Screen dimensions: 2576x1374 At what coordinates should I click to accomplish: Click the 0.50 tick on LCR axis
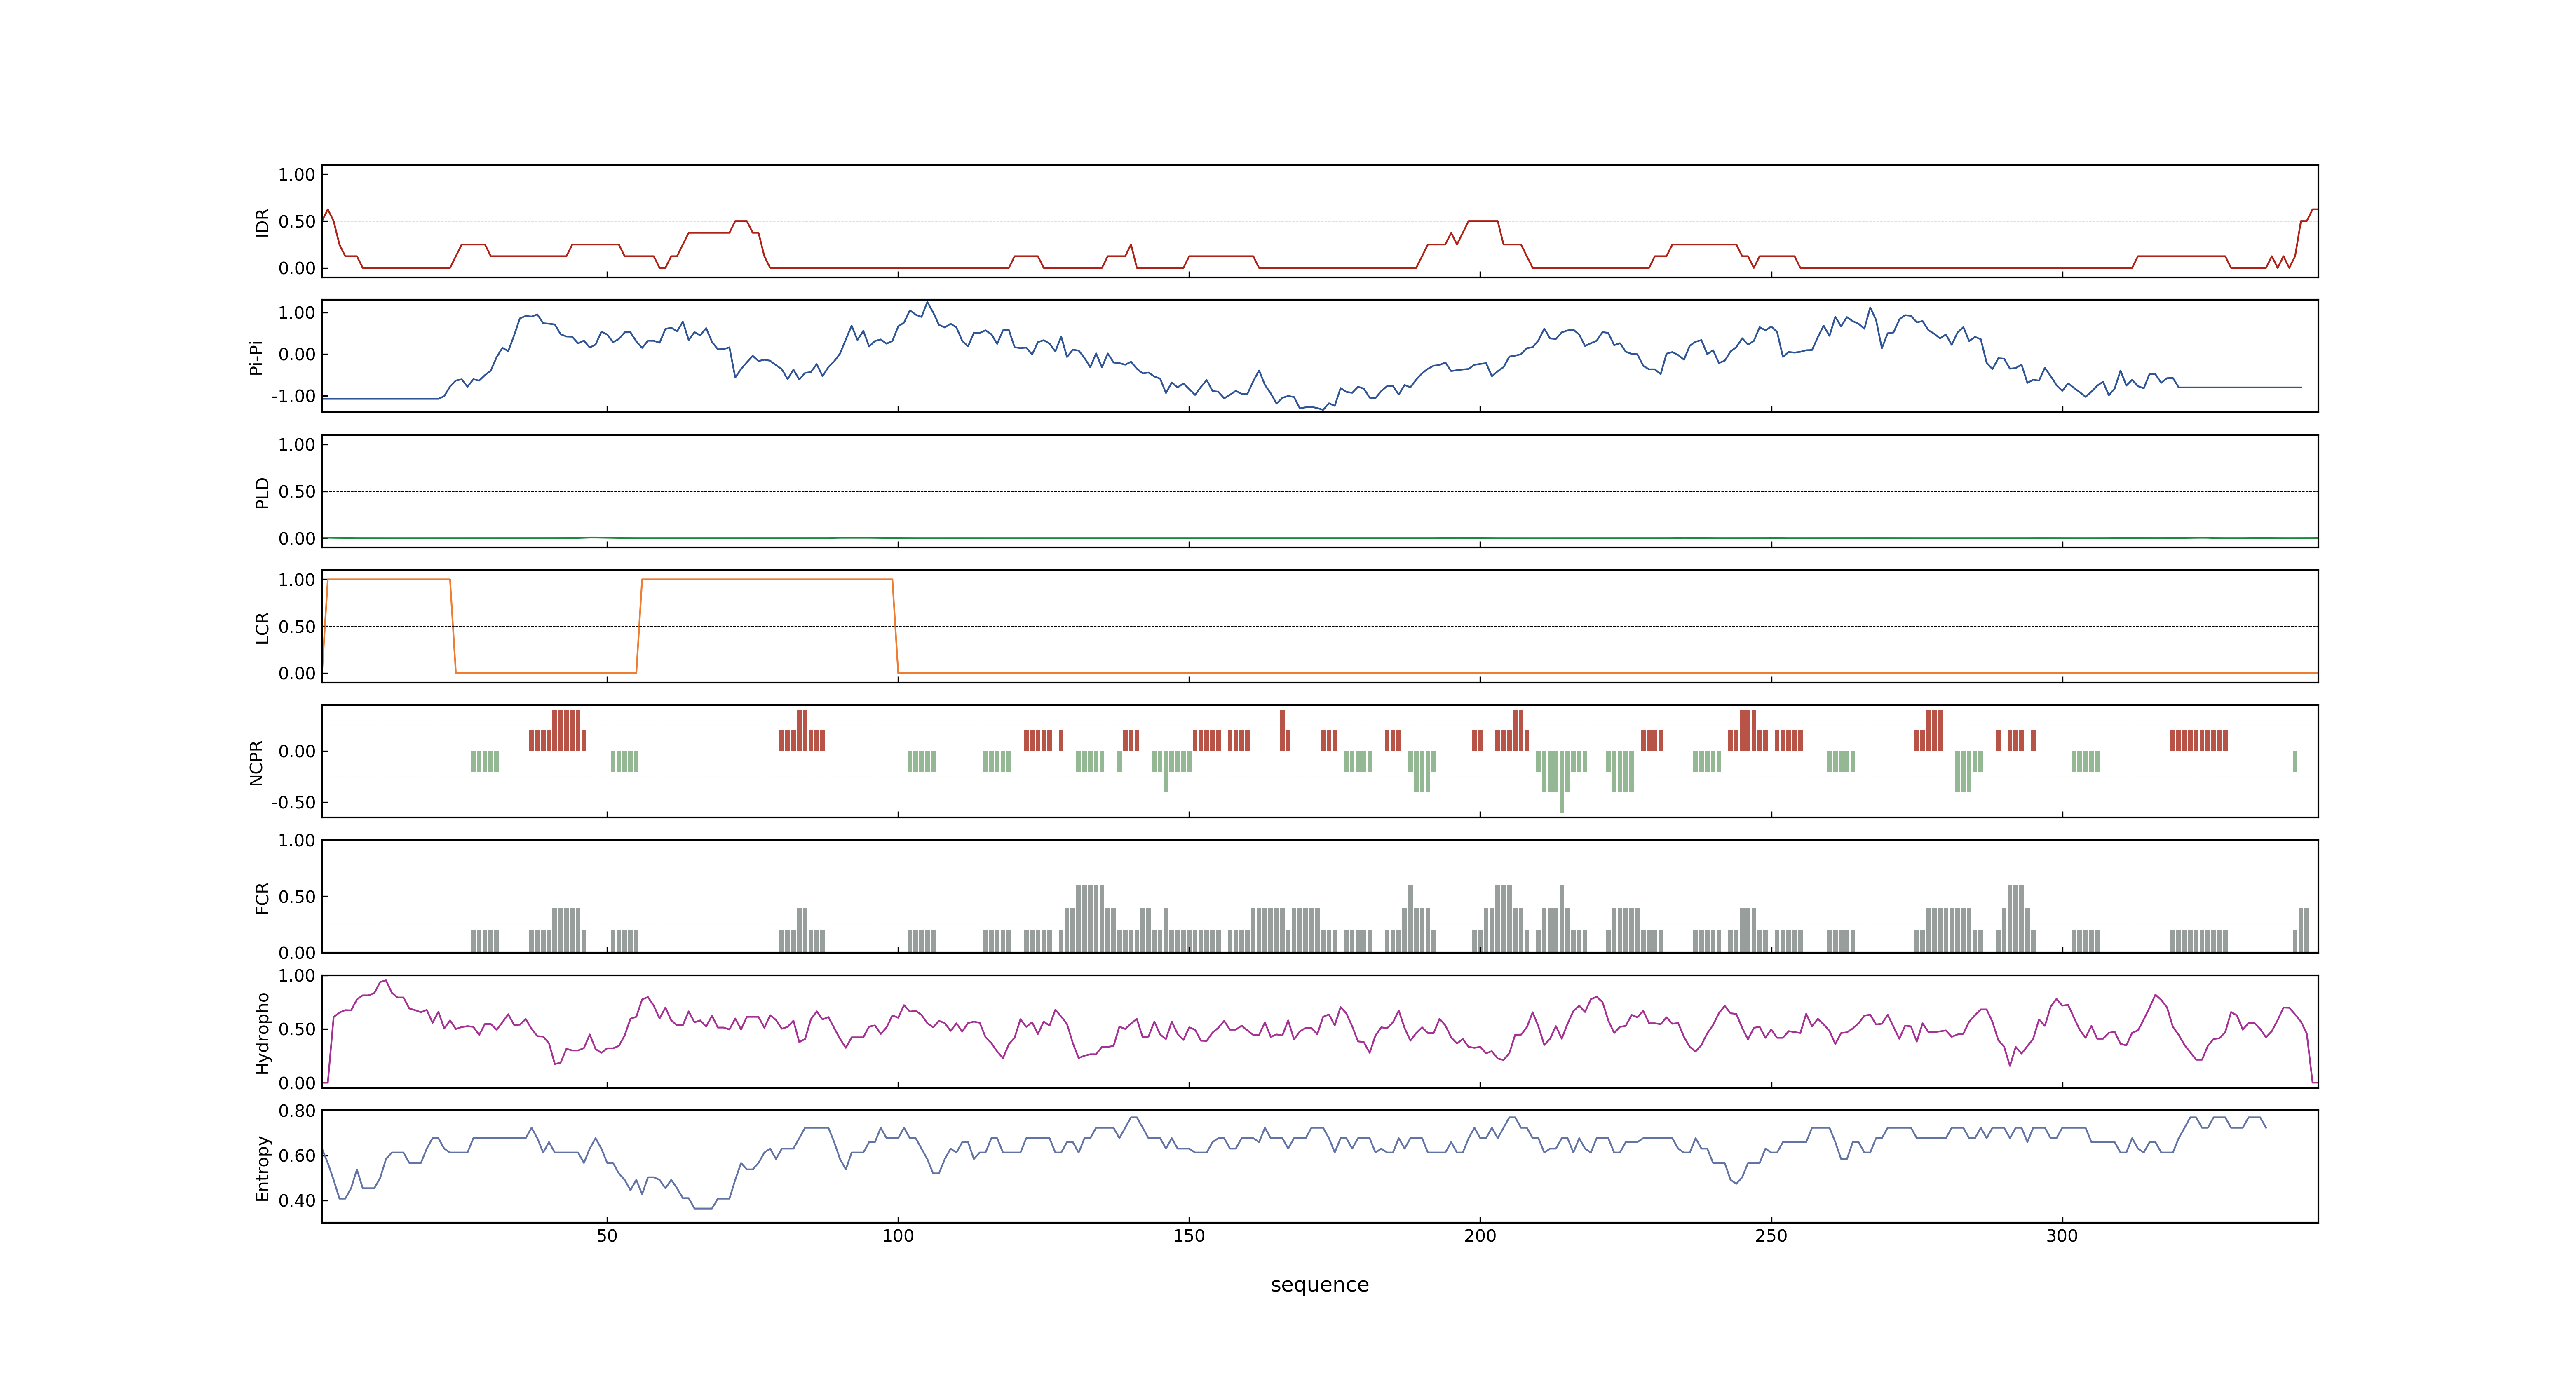click(x=297, y=627)
